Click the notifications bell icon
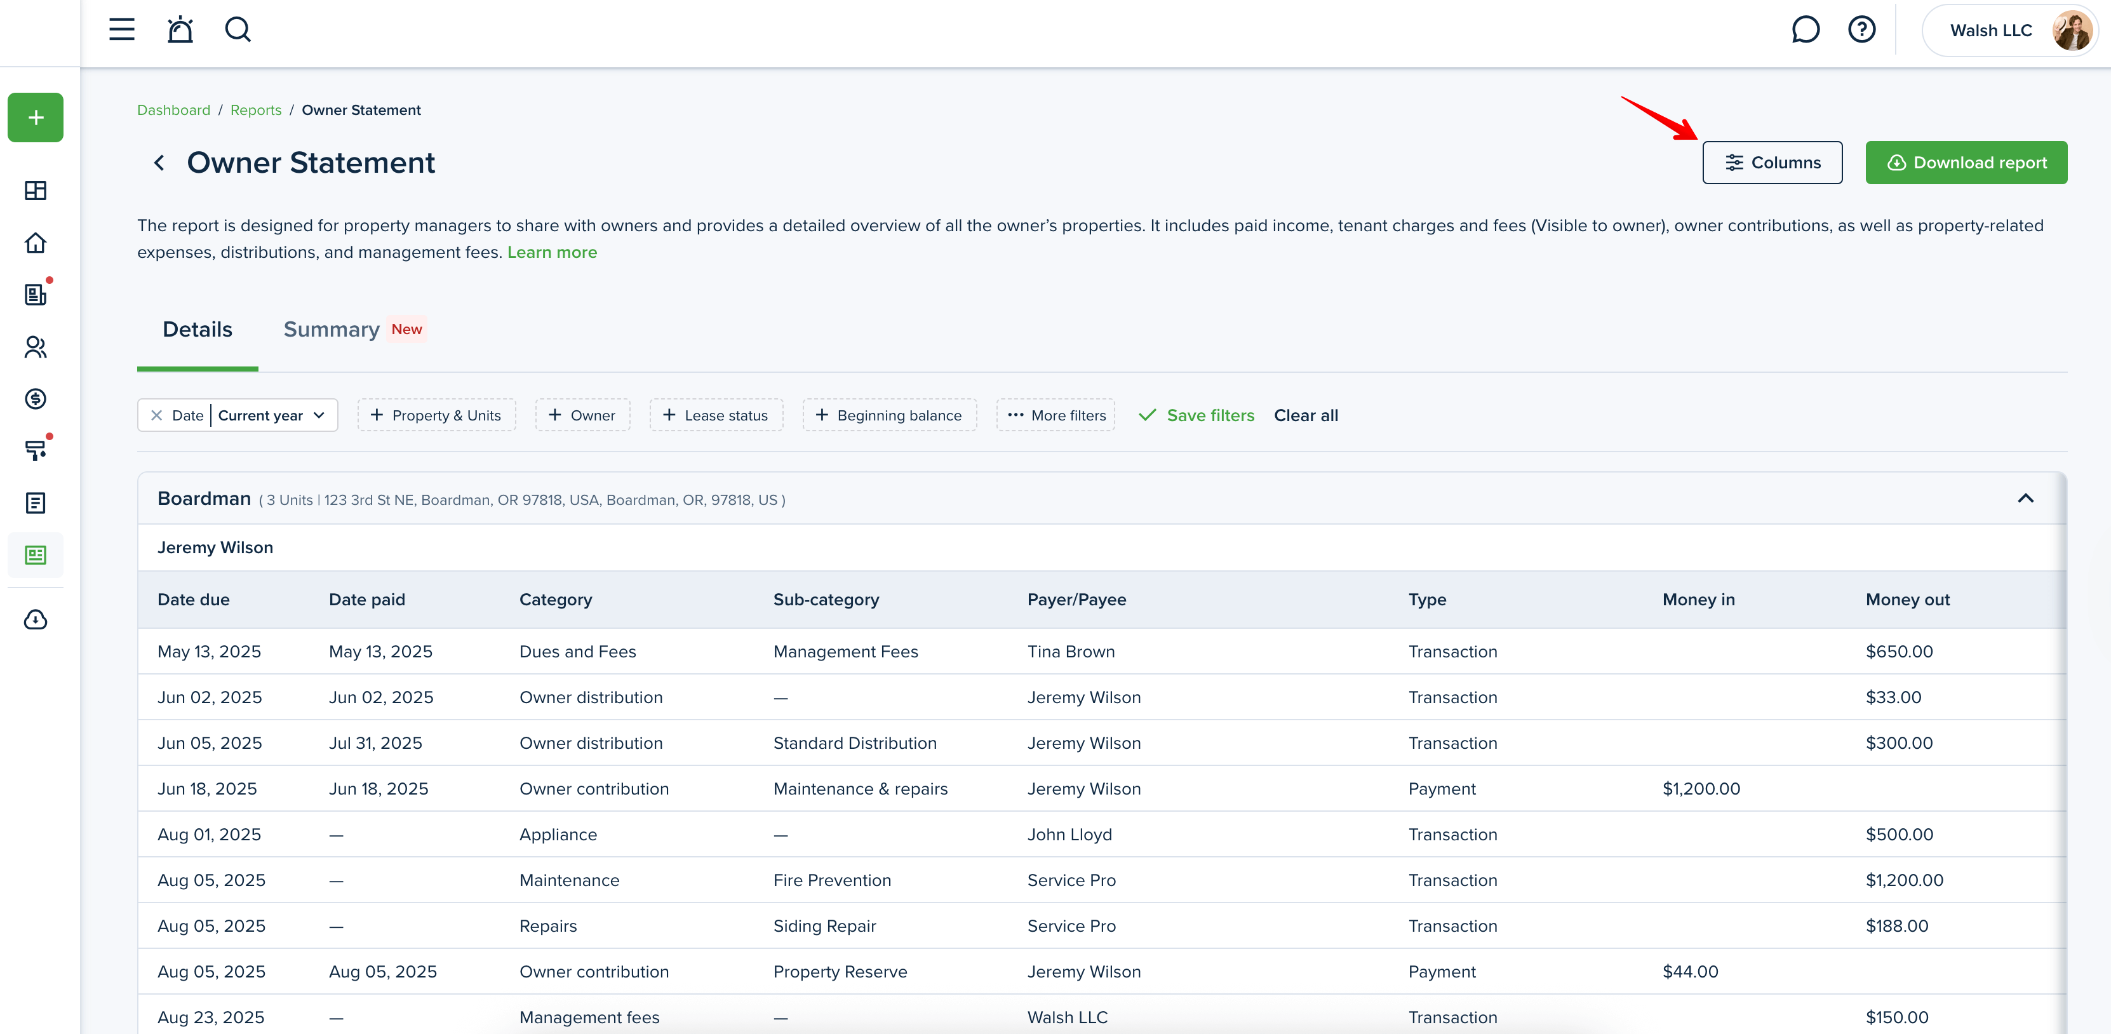Viewport: 2111px width, 1034px height. click(x=180, y=29)
